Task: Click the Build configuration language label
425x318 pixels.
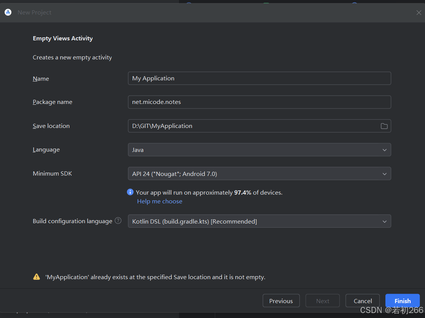Action: [x=72, y=221]
